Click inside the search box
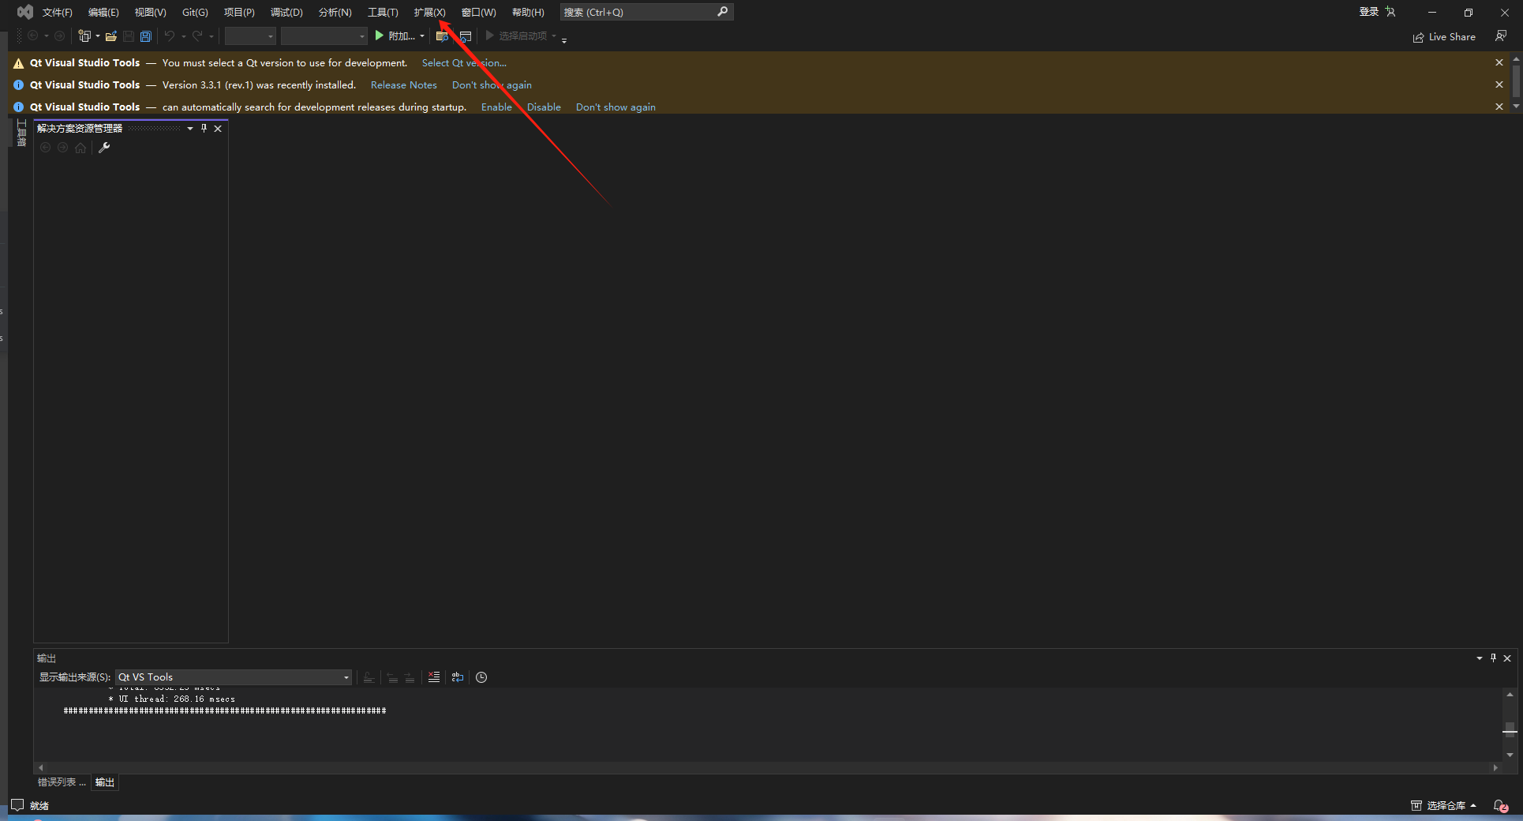Viewport: 1523px width, 821px height. click(639, 12)
